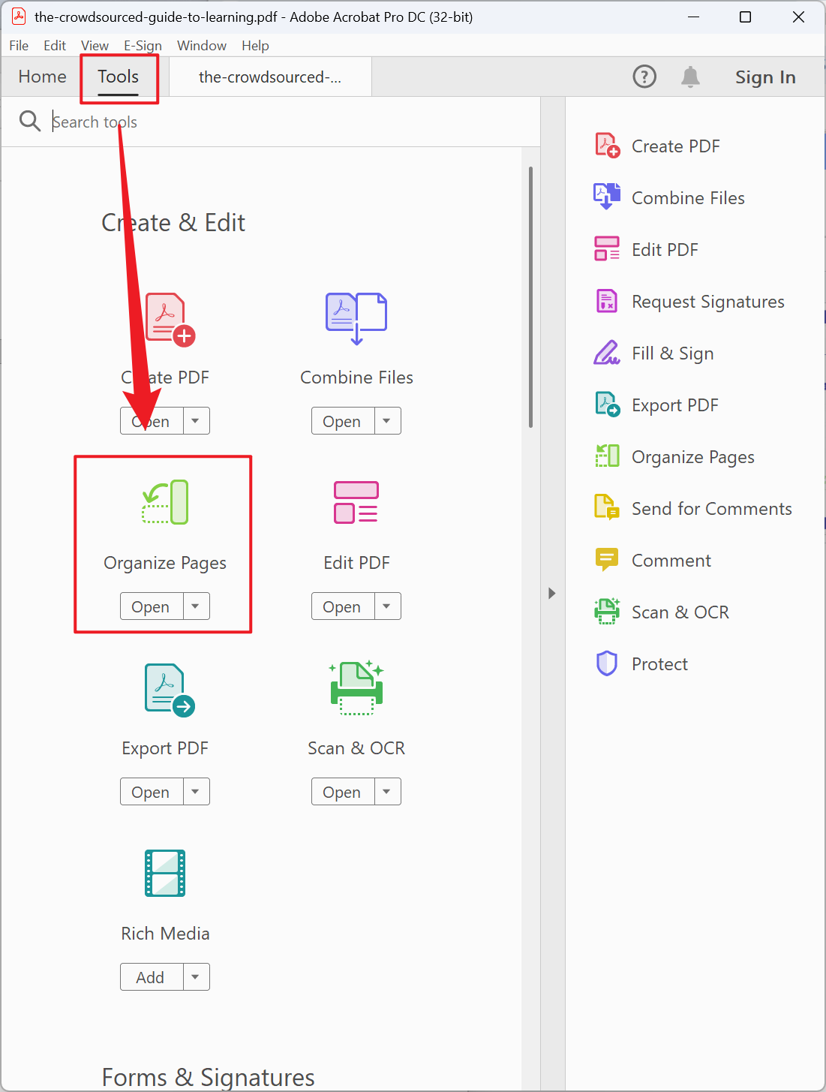Open Send for Comments from the sidebar
This screenshot has height=1092, width=826.
click(711, 508)
